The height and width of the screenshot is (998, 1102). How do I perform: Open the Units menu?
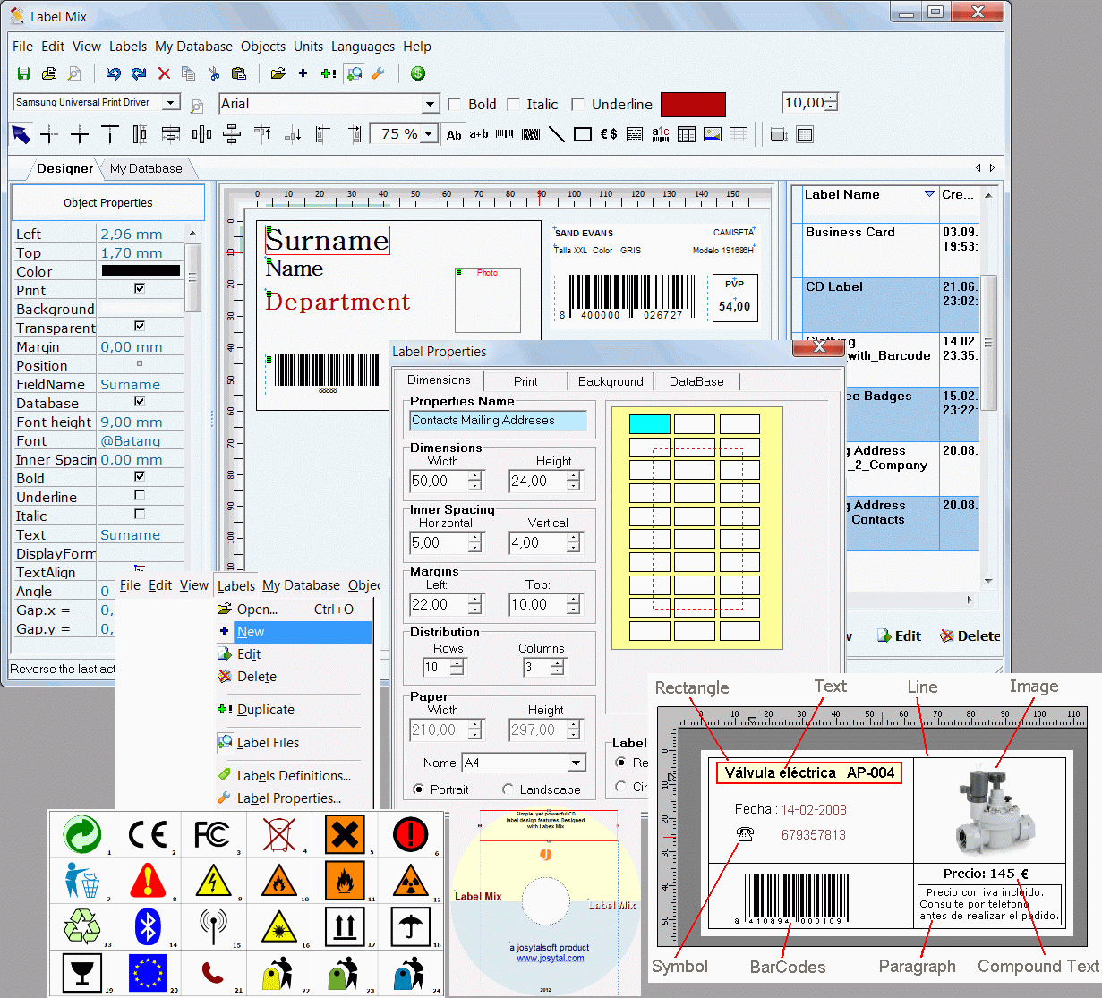[309, 47]
